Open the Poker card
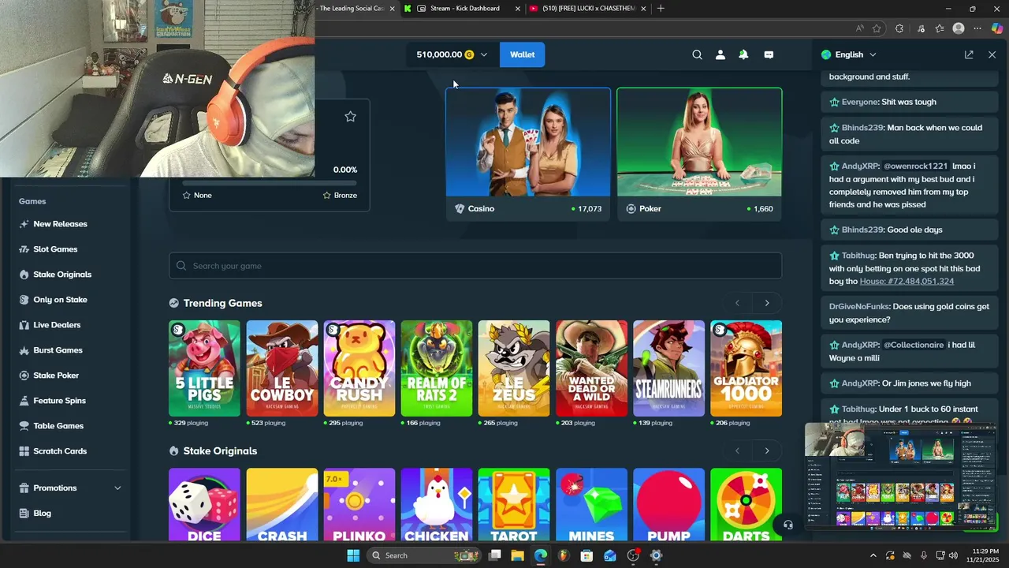The width and height of the screenshot is (1009, 568). click(x=699, y=154)
